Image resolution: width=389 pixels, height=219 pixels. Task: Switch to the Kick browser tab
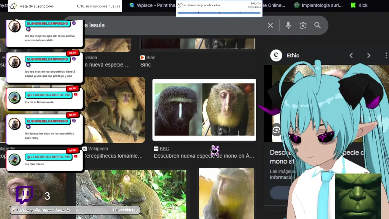(x=359, y=5)
